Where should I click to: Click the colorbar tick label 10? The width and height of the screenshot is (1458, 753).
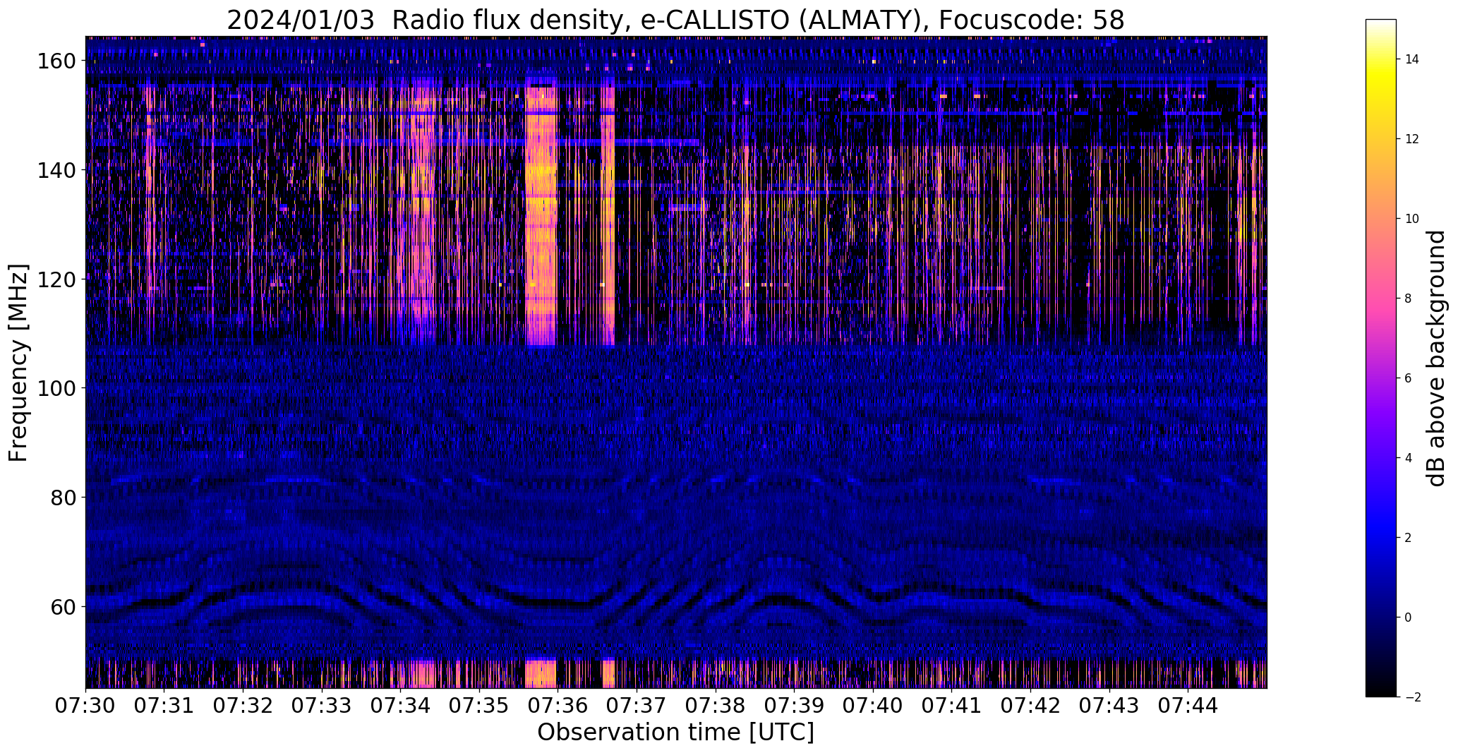pyautogui.click(x=1412, y=219)
